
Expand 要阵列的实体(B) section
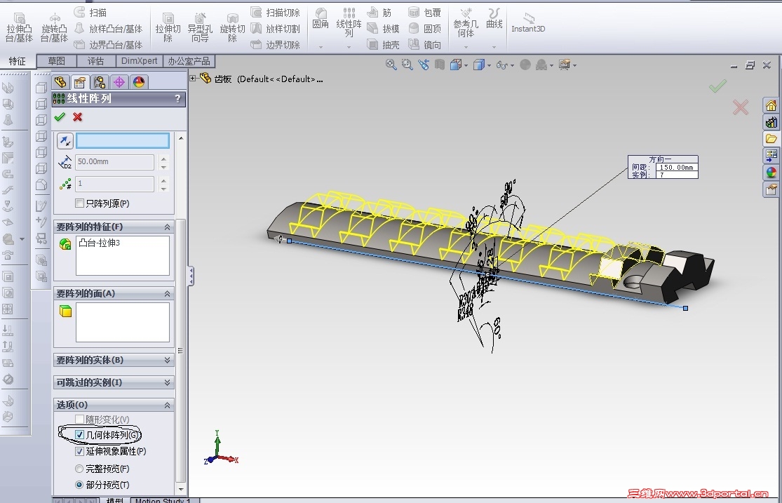tap(167, 361)
